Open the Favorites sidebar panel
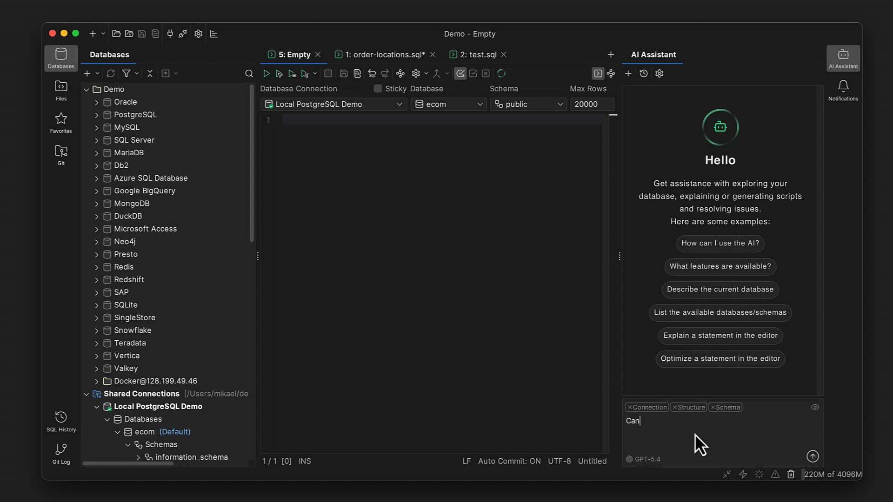 tap(61, 123)
